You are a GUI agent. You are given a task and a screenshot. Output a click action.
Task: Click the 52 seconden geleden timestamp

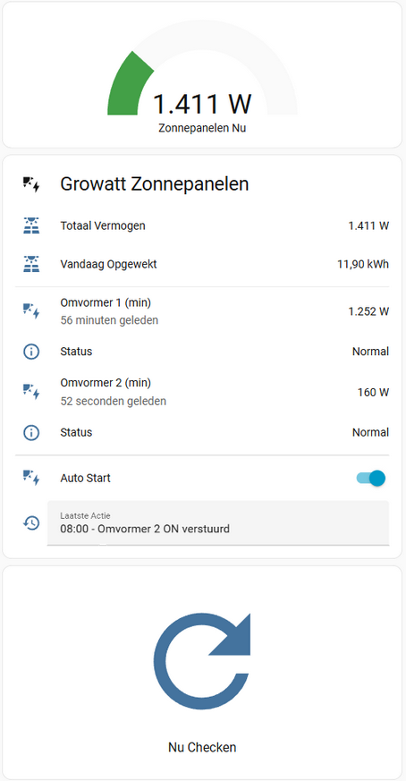pyautogui.click(x=113, y=401)
